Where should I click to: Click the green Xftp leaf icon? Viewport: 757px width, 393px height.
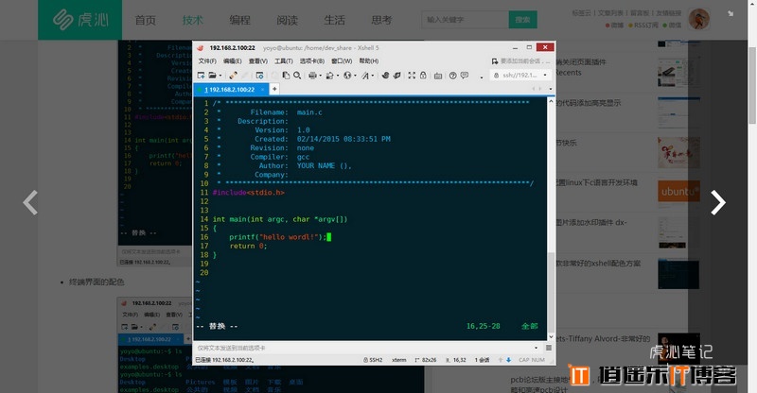click(x=396, y=76)
